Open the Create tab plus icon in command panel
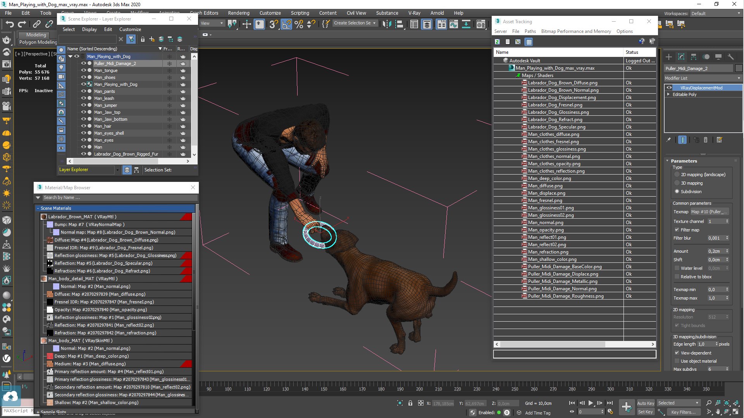 click(669, 57)
